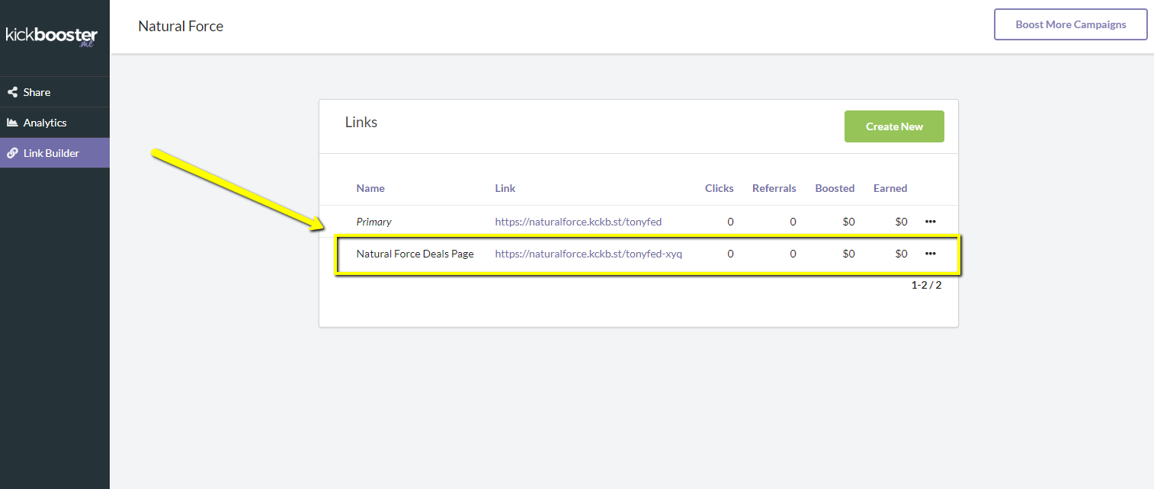Open the tonyfed-xyq link
Screen dimensions: 1154x489
click(588, 254)
